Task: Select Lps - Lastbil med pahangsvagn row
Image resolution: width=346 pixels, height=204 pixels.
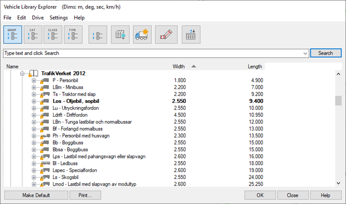Action: point(99,156)
